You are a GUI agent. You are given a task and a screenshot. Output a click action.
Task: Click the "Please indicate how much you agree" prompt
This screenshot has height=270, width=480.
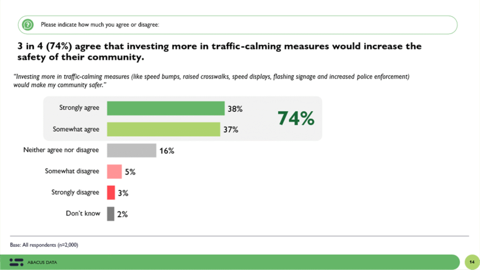[x=100, y=24]
